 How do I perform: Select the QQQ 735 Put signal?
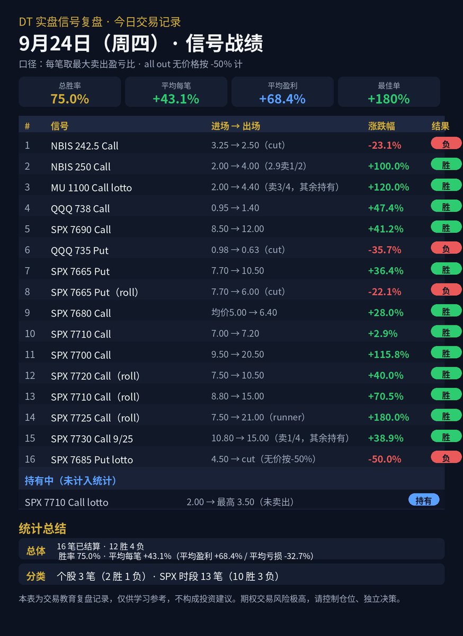point(79,250)
